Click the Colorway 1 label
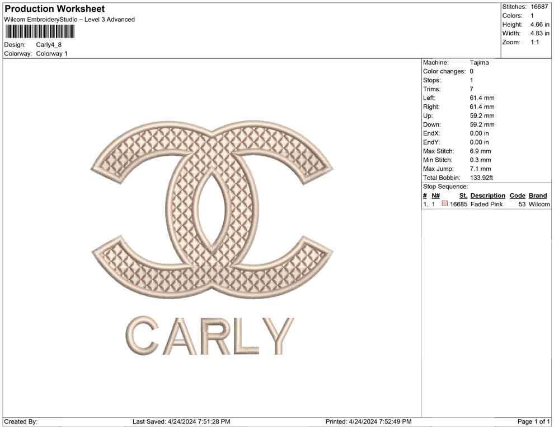 tap(51, 54)
